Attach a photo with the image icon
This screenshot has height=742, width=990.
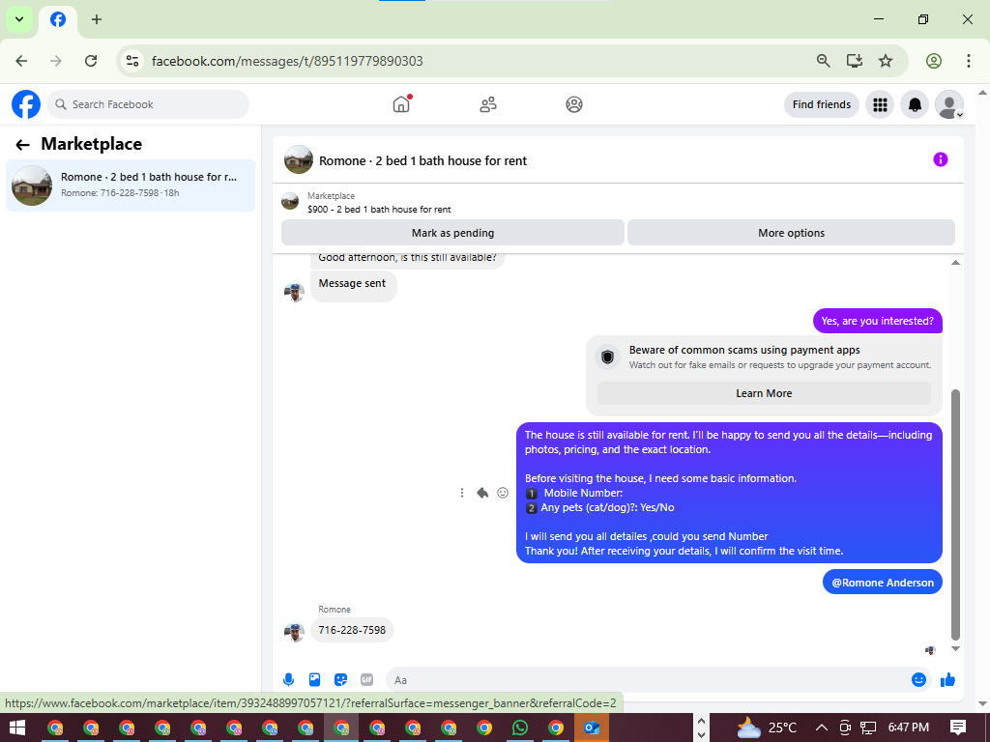point(314,679)
